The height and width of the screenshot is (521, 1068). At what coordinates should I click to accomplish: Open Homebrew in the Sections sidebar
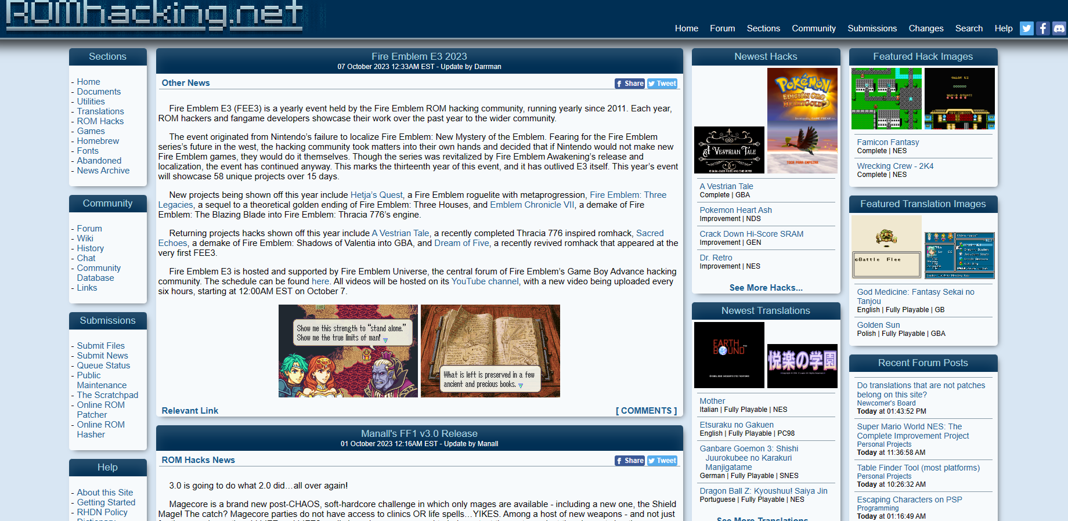click(x=98, y=141)
